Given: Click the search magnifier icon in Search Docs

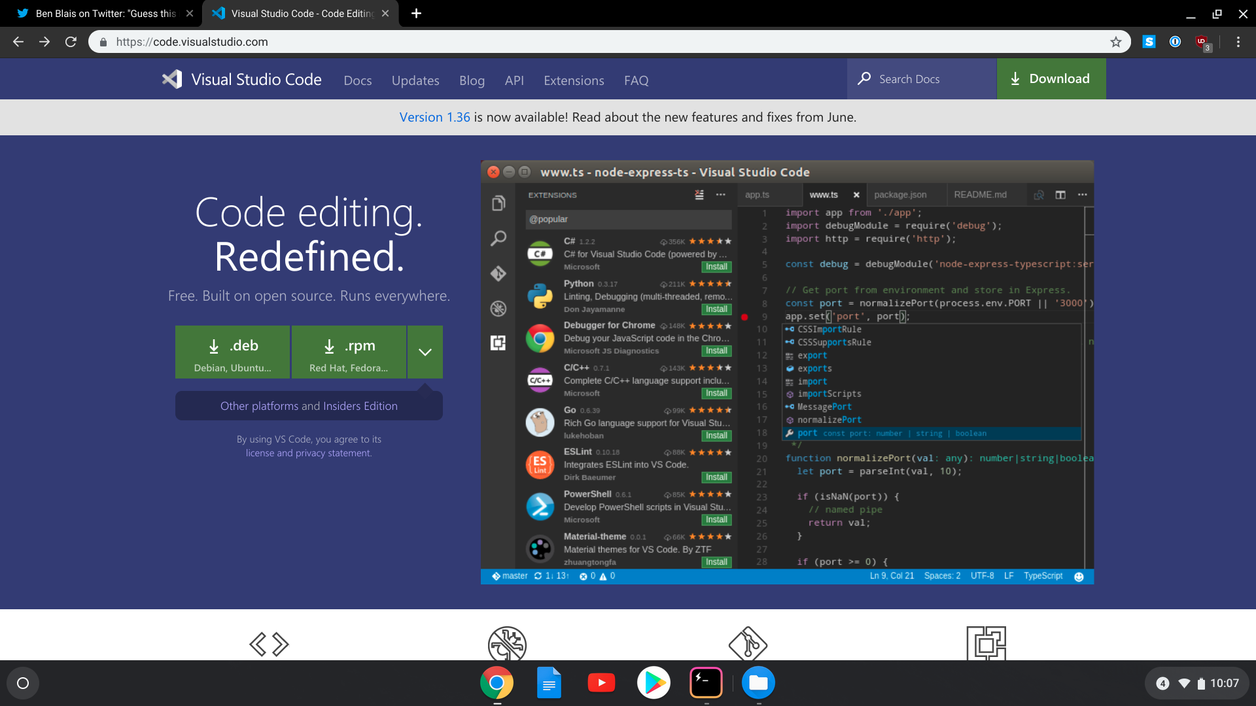Looking at the screenshot, I should [864, 78].
